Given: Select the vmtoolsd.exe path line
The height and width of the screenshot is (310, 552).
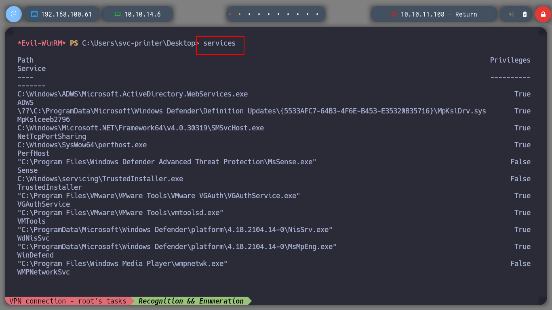Looking at the screenshot, I should click(x=120, y=213).
